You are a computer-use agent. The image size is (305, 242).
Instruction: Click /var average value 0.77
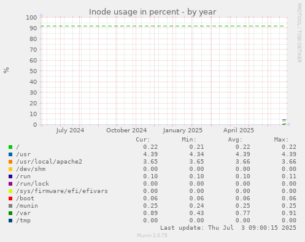242,213
